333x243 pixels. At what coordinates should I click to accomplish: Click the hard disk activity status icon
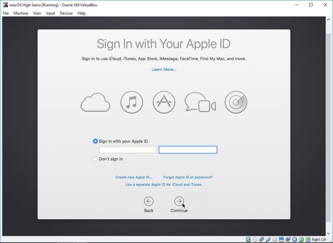(x=248, y=240)
